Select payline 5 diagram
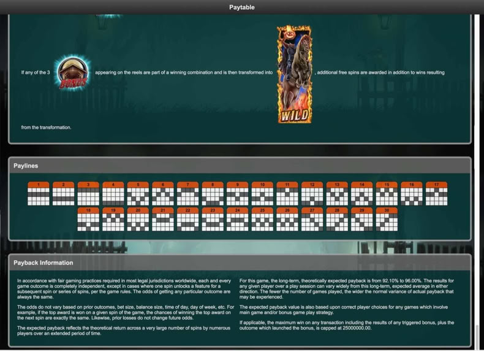 pyautogui.click(x=138, y=193)
